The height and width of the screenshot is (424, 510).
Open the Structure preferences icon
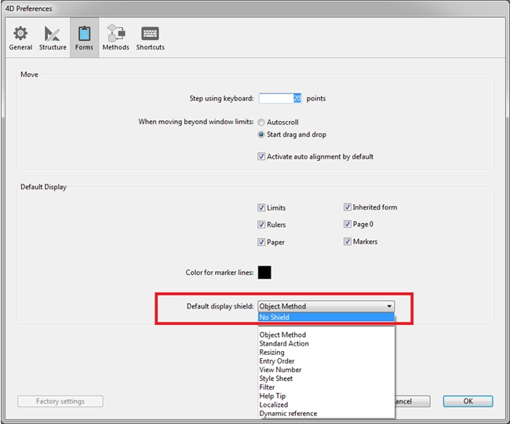[x=53, y=38]
